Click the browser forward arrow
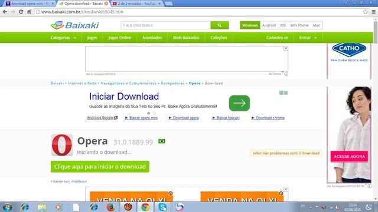 pyautogui.click(x=13, y=12)
